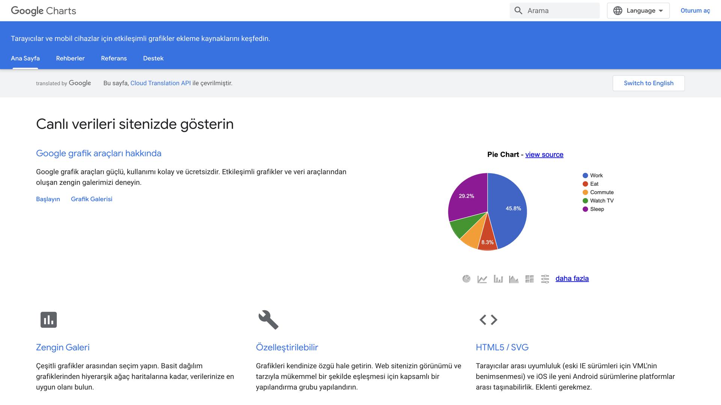The height and width of the screenshot is (405, 721).
Task: Click the Destek menu item
Action: pos(153,58)
